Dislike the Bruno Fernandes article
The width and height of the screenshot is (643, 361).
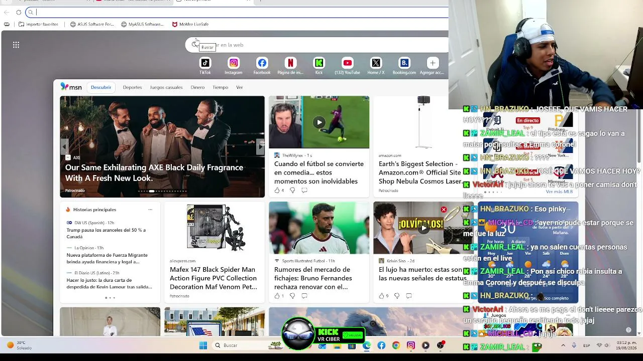tap(292, 296)
